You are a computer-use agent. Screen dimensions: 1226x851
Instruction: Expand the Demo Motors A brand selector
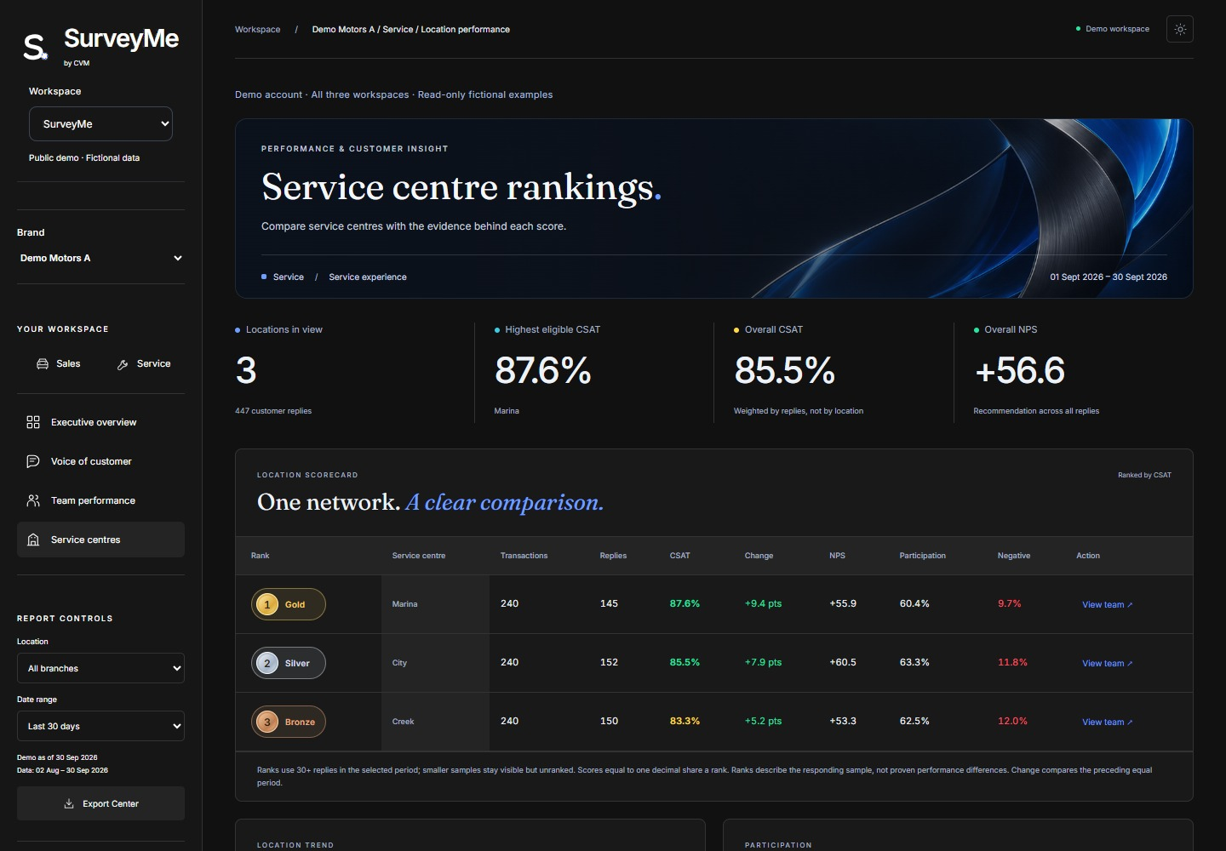[x=100, y=258]
